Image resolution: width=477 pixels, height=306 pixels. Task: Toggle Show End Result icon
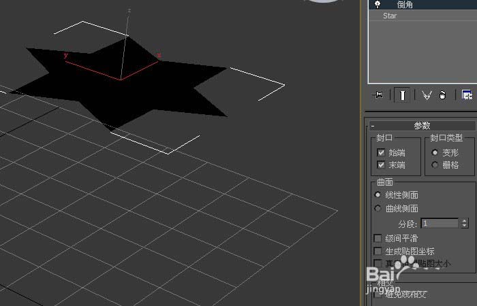point(402,95)
